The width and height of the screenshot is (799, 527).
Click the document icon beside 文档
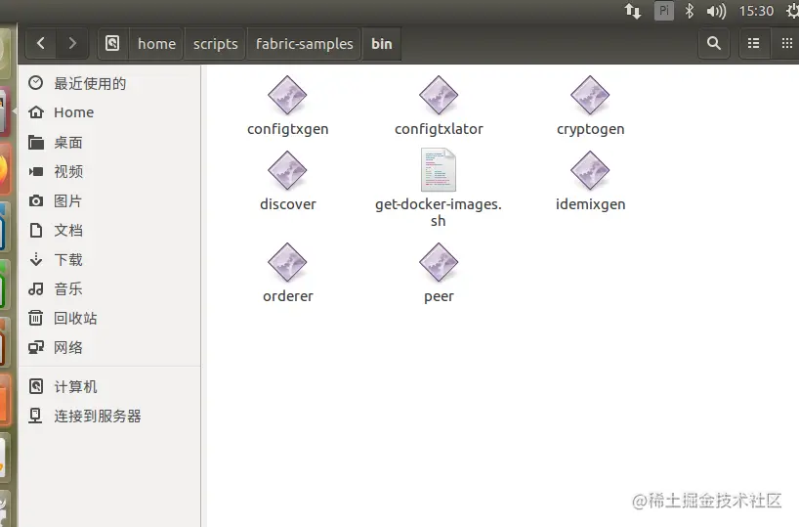(36, 230)
